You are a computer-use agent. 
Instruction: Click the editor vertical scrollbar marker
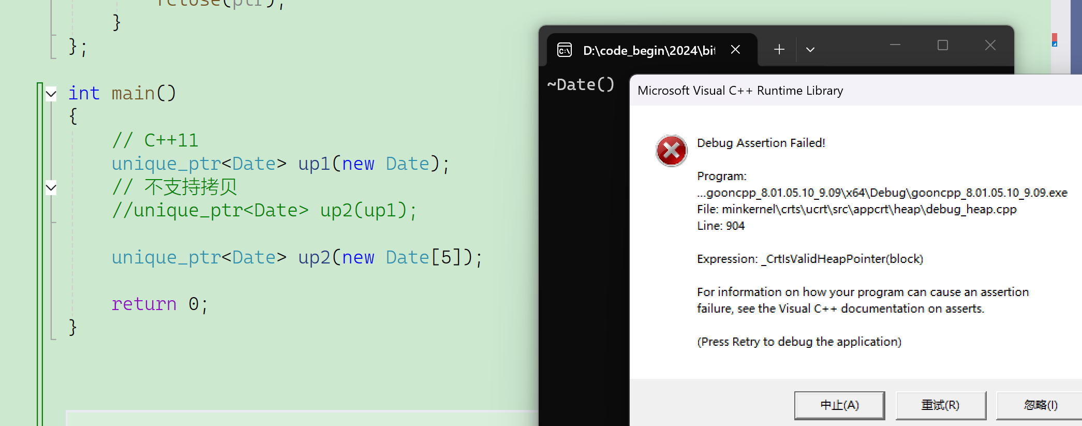click(x=1055, y=40)
